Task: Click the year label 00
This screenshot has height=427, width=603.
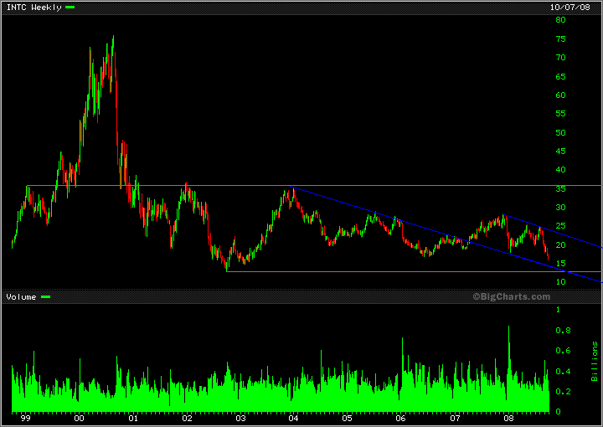Action: pos(80,418)
